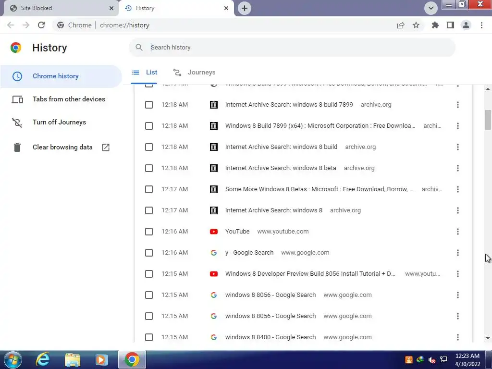The image size is (492, 369).
Task: Go back using the back arrow
Action: (11, 25)
